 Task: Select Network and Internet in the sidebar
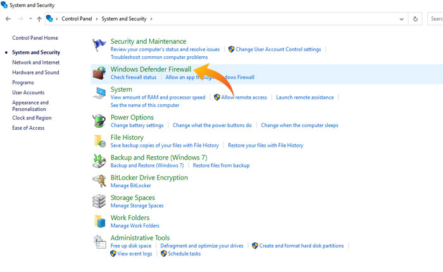tap(36, 63)
